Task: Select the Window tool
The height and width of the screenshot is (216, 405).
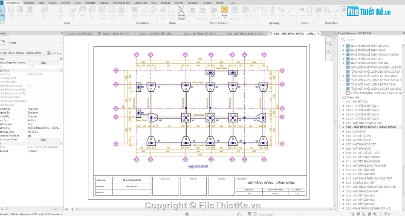Action: pyautogui.click(x=30, y=11)
